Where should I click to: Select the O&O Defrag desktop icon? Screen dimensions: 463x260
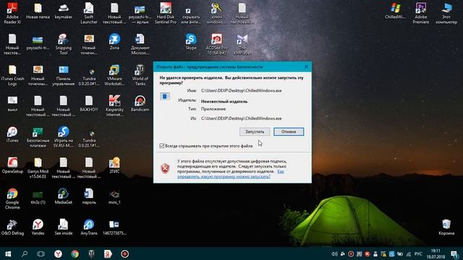pos(12,227)
